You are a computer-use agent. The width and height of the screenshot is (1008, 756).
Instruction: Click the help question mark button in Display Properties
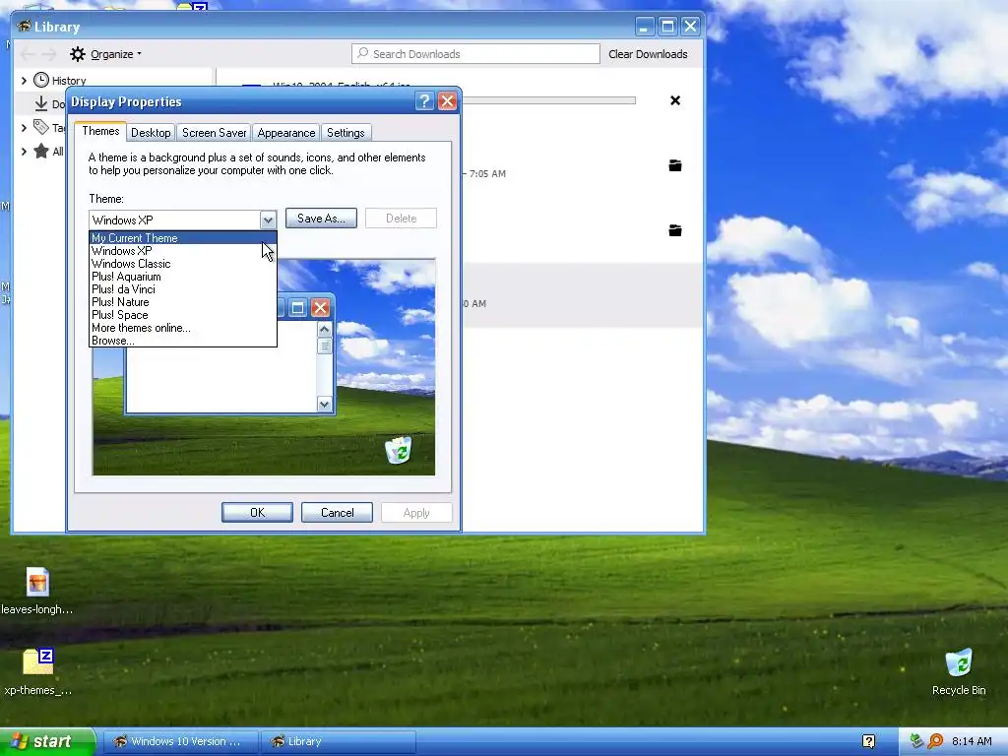(424, 101)
